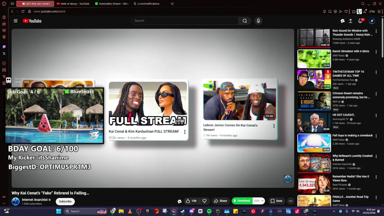Open Discord from the Windows taskbar

click(x=192, y=211)
